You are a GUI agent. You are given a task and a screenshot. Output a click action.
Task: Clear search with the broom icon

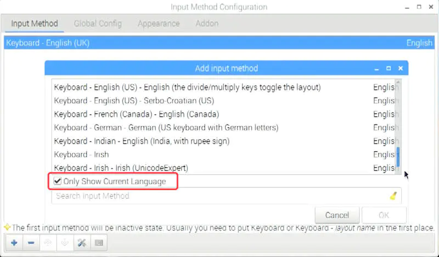(393, 196)
